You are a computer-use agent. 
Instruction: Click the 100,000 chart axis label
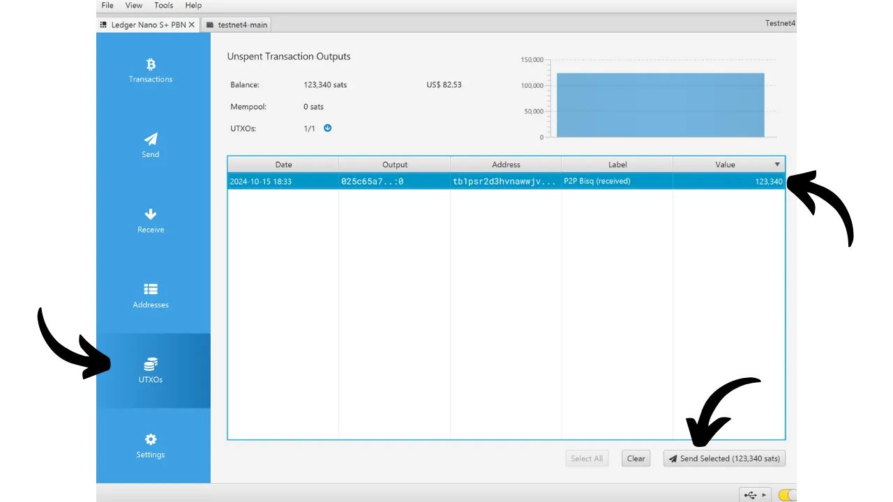click(532, 86)
